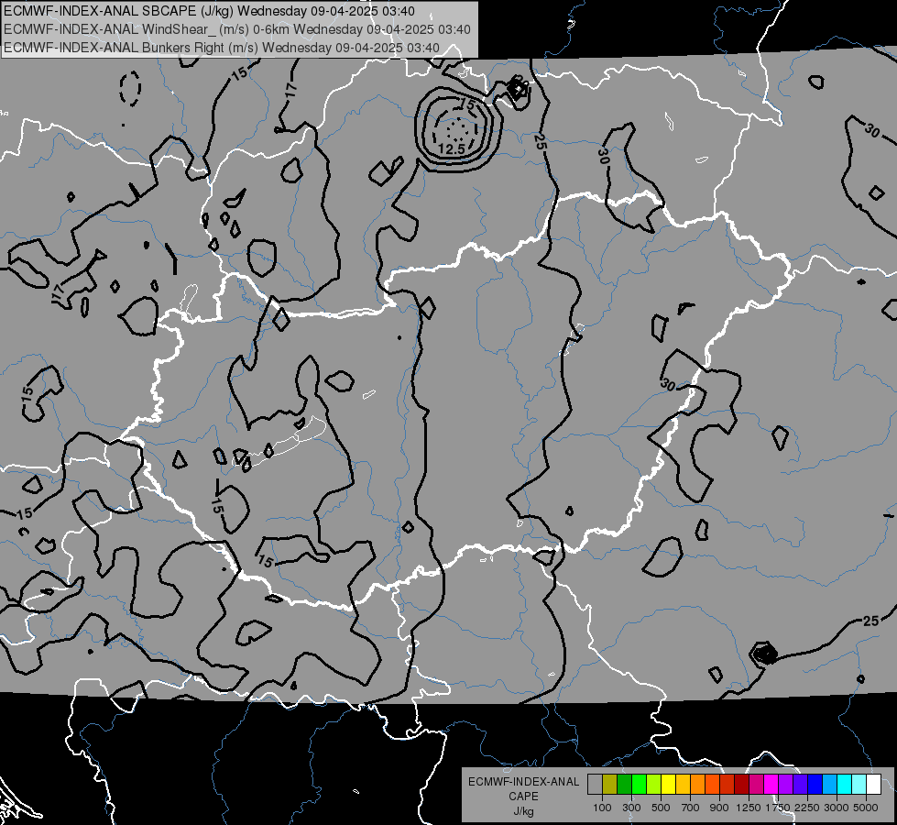This screenshot has height=825, width=897.
Task: Select the pale cyan swatch left of the 5000 tick
Action: 859,784
